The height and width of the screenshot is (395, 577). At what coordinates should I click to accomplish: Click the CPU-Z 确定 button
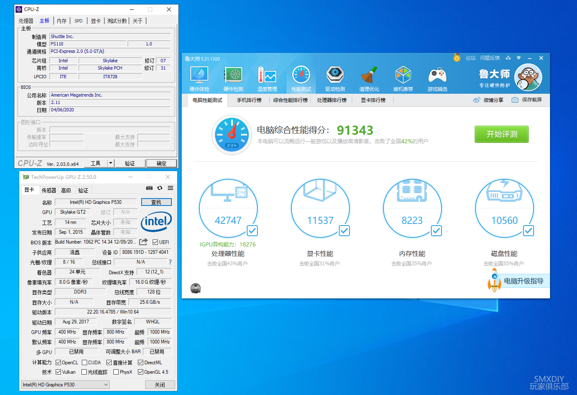point(162,163)
